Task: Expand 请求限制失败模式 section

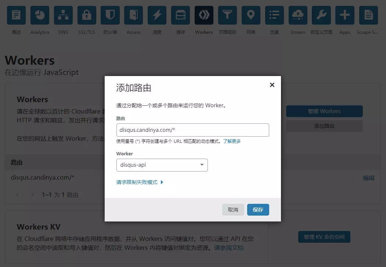Action: pyautogui.click(x=140, y=182)
